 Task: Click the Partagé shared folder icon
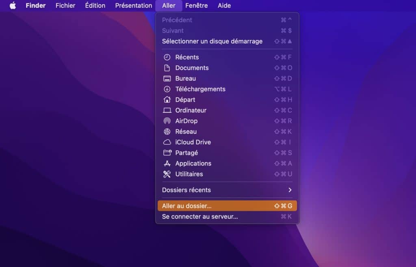[x=167, y=153]
